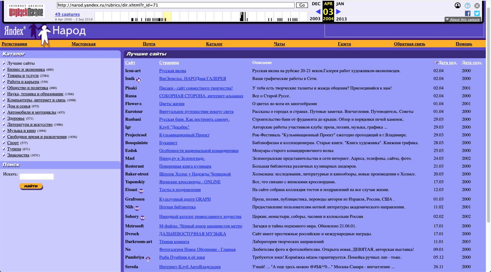The image size is (491, 272).
Task: Click the Искать search input field
Action: (37, 176)
